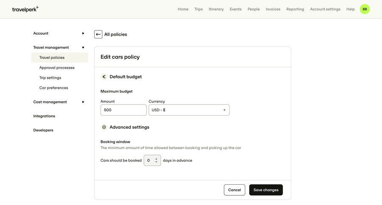Open Account settings in top navigation

(x=325, y=9)
